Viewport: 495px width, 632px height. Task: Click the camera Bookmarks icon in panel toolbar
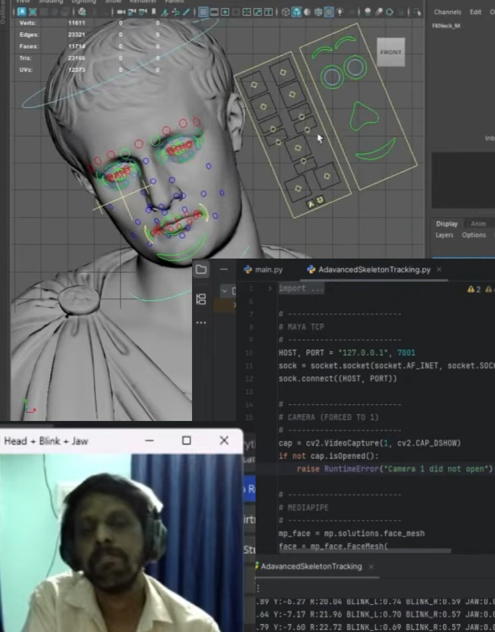[x=153, y=12]
